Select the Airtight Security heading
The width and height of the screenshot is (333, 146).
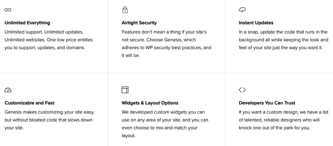tap(139, 23)
